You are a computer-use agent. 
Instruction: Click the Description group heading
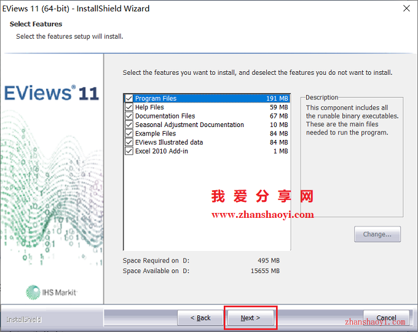321,97
